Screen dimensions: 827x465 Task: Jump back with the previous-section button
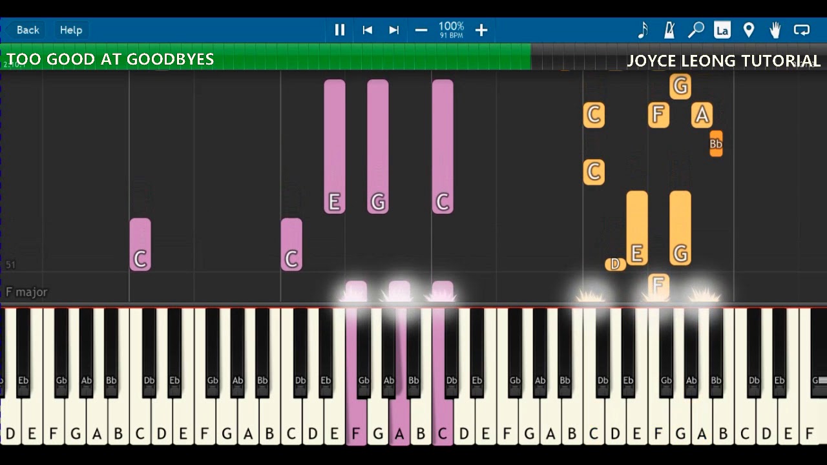(368, 30)
